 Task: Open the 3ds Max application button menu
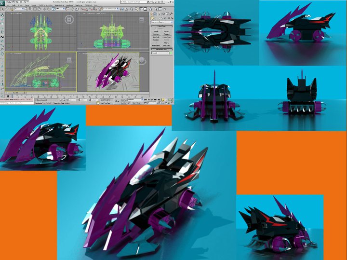(2, 3)
